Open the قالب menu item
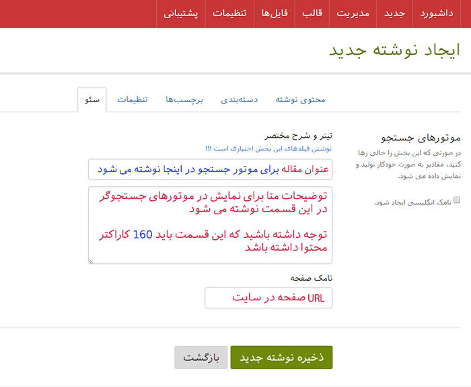The image size is (471, 387). point(312,13)
